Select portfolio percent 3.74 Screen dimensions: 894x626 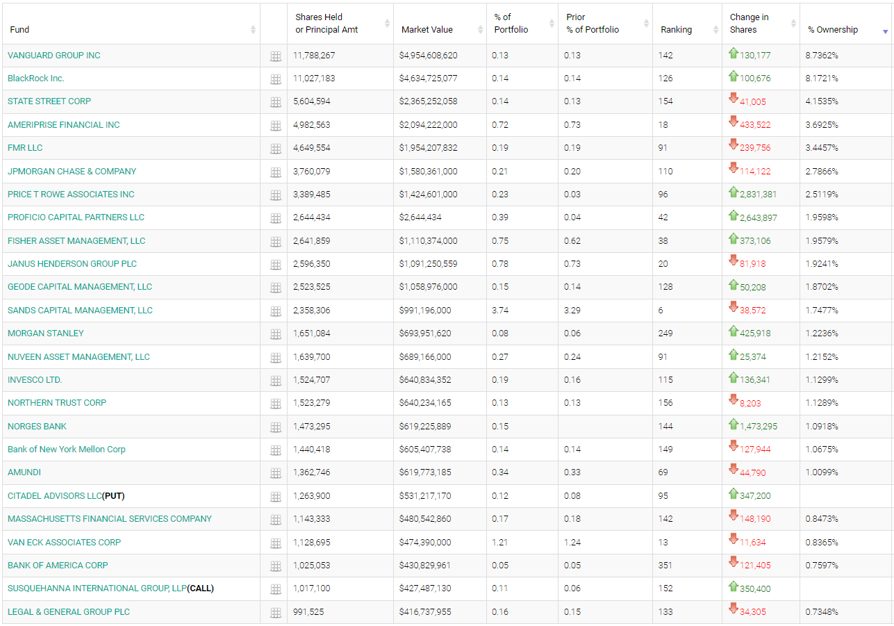pos(500,311)
